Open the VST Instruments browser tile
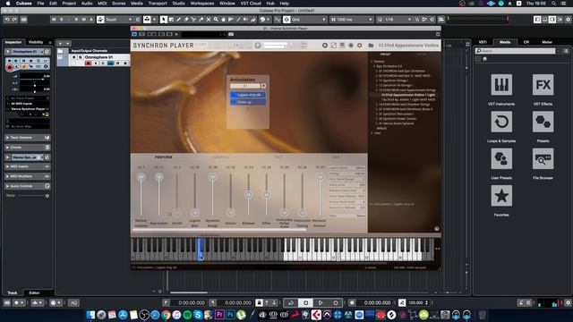Image resolution: width=573 pixels, height=322 pixels. pyautogui.click(x=501, y=85)
